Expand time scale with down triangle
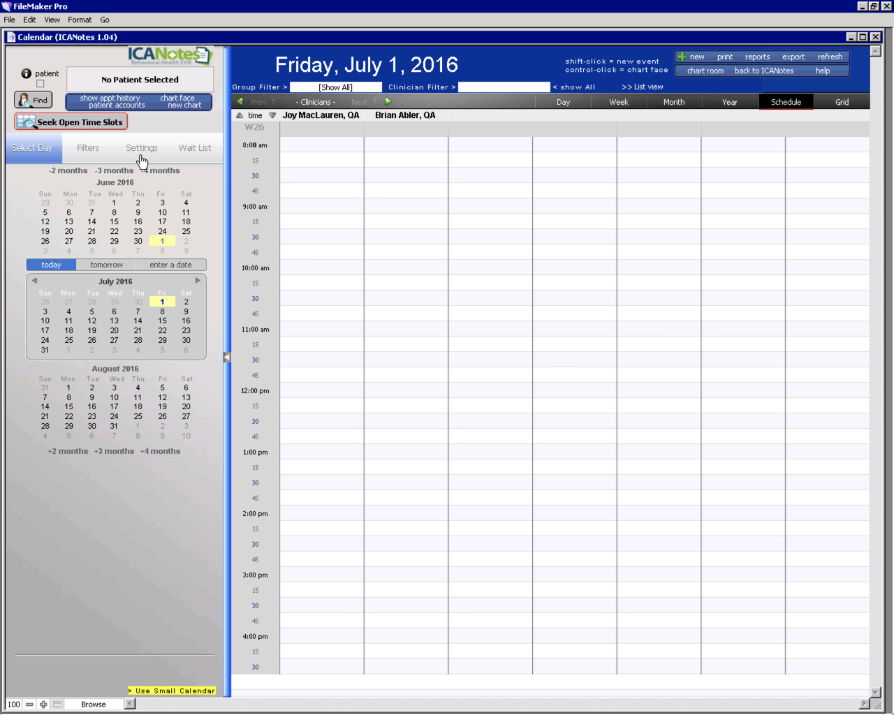The height and width of the screenshot is (715, 894). tap(272, 115)
